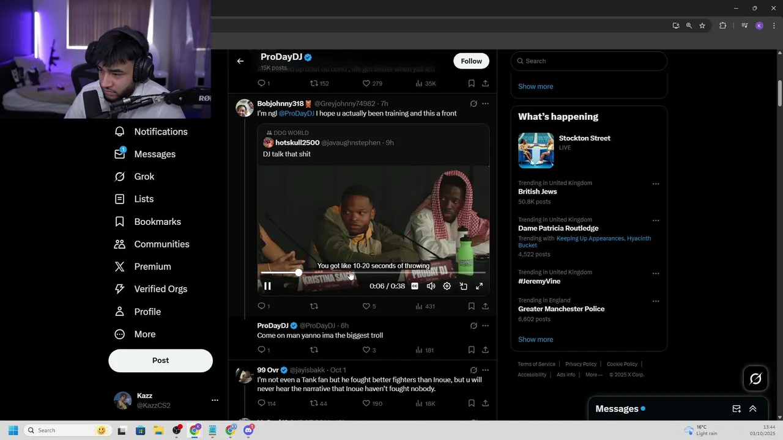
Task: Bookmark this page with star icon
Action: [702, 26]
